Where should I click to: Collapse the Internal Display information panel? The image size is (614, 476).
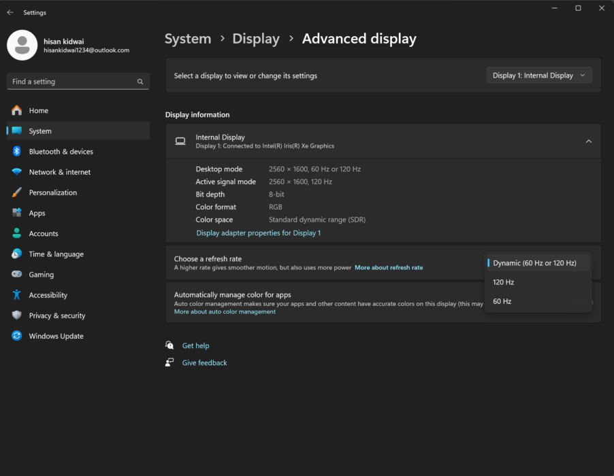click(588, 141)
